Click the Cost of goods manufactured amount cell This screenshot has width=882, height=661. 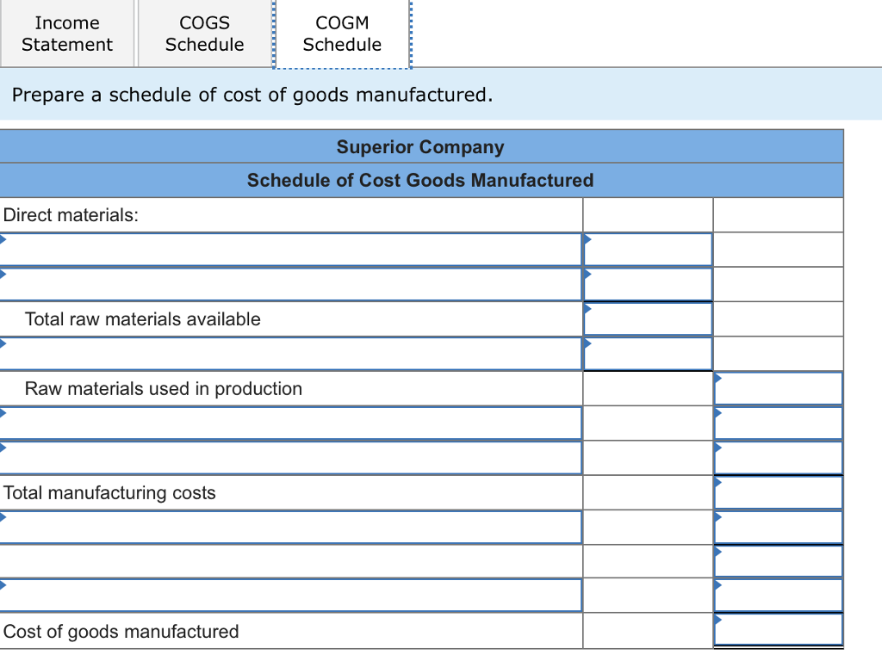coord(778,631)
